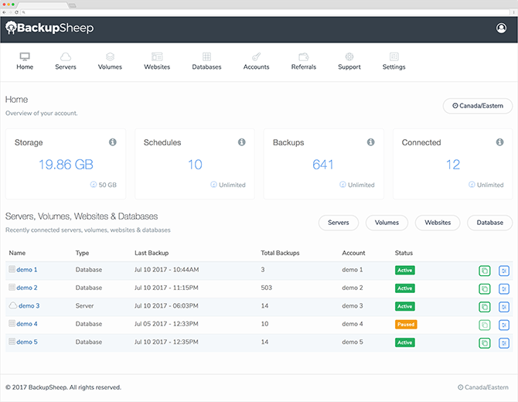This screenshot has height=402, width=518.
Task: Click green backup icon for demo 5
Action: pyautogui.click(x=485, y=343)
